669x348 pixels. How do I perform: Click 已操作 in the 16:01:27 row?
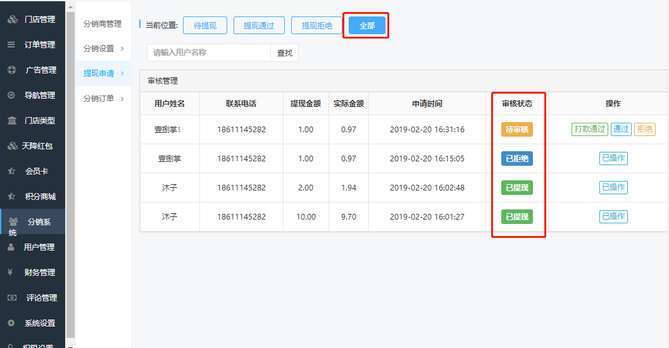[x=613, y=216]
